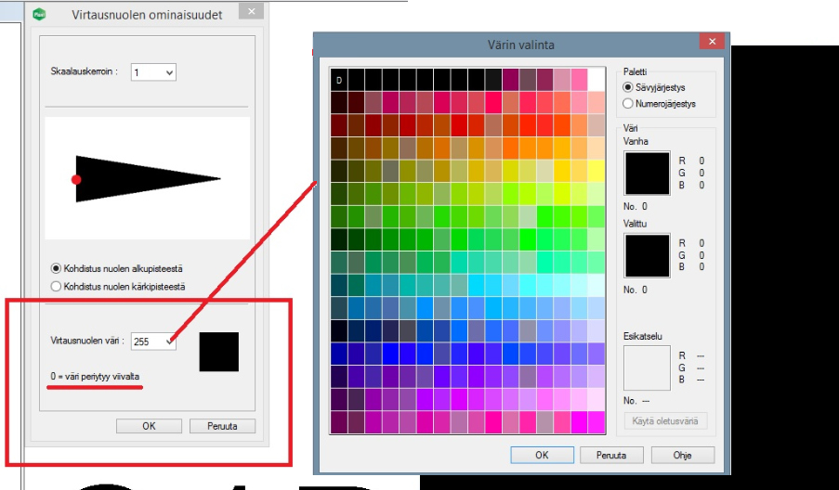
Task: Click Peruuta in the Värin valinta dialog
Action: coord(611,456)
